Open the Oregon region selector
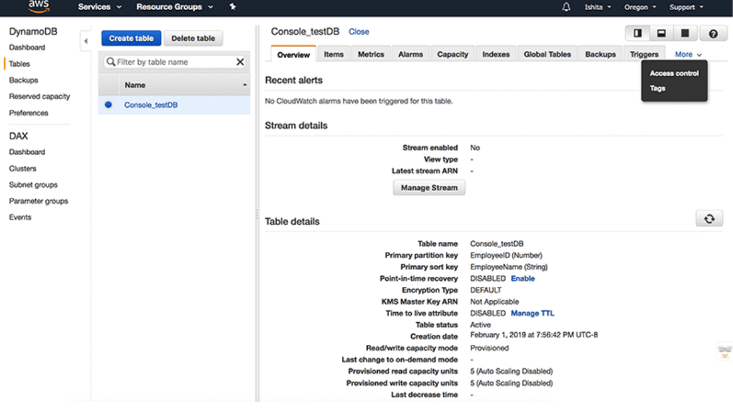The image size is (733, 412). 640,7
